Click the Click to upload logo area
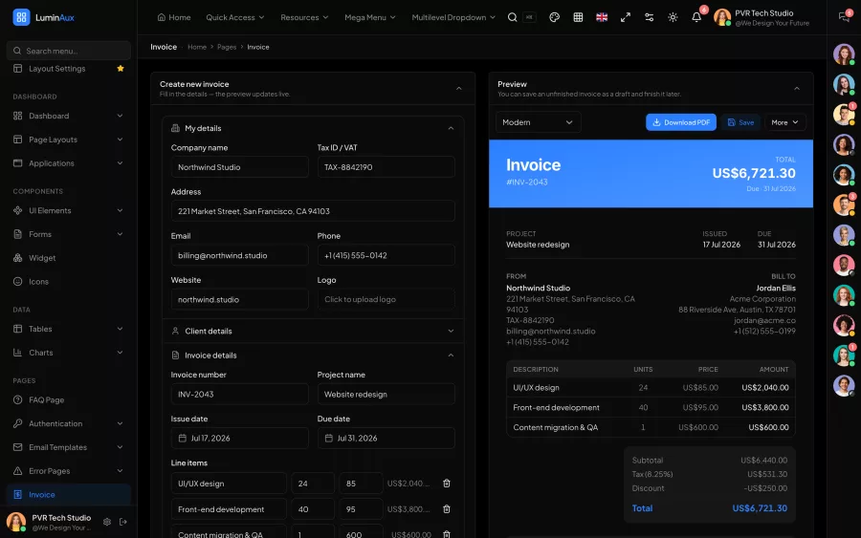861x538 pixels. coord(386,299)
